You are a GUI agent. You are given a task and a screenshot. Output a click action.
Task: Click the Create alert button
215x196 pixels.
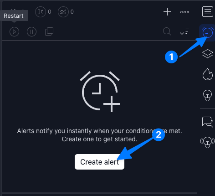(x=99, y=162)
